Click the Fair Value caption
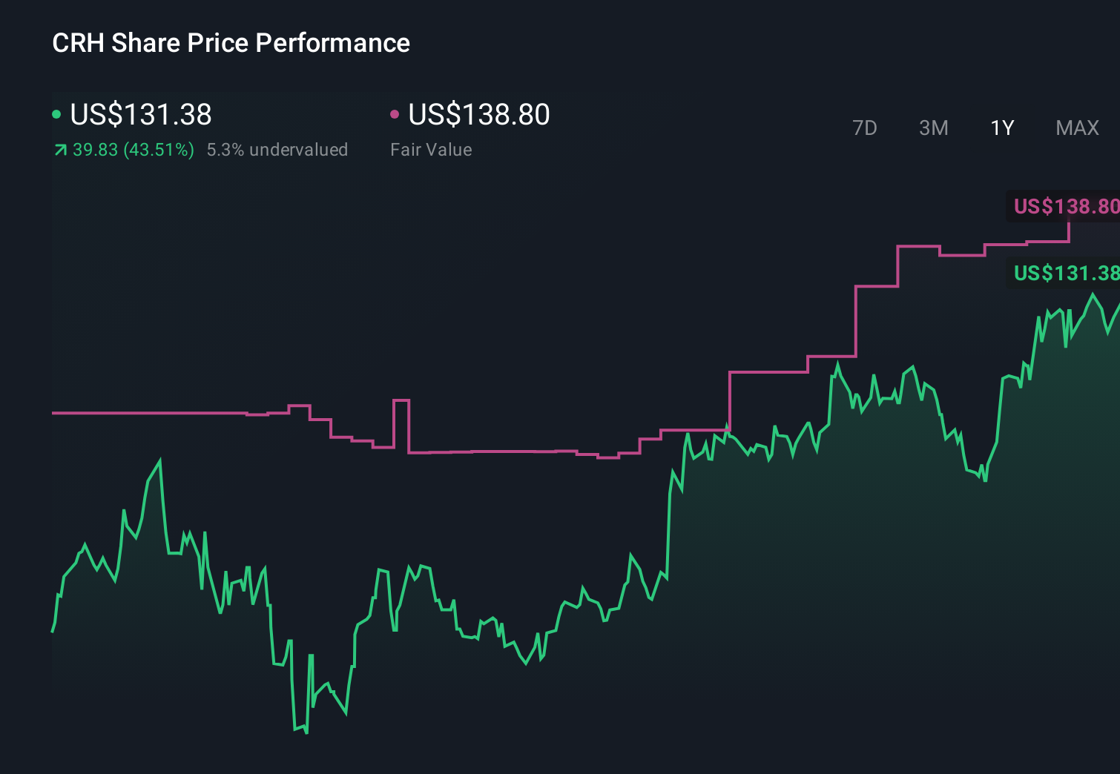 click(x=431, y=149)
